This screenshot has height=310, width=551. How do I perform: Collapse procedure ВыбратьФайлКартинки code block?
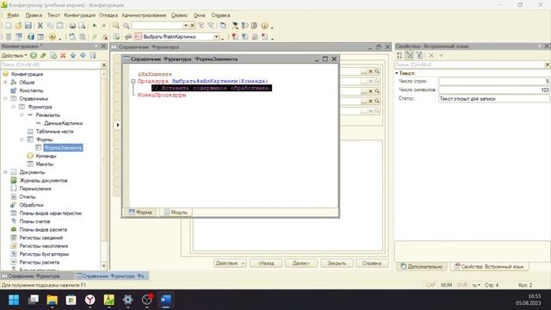(133, 81)
